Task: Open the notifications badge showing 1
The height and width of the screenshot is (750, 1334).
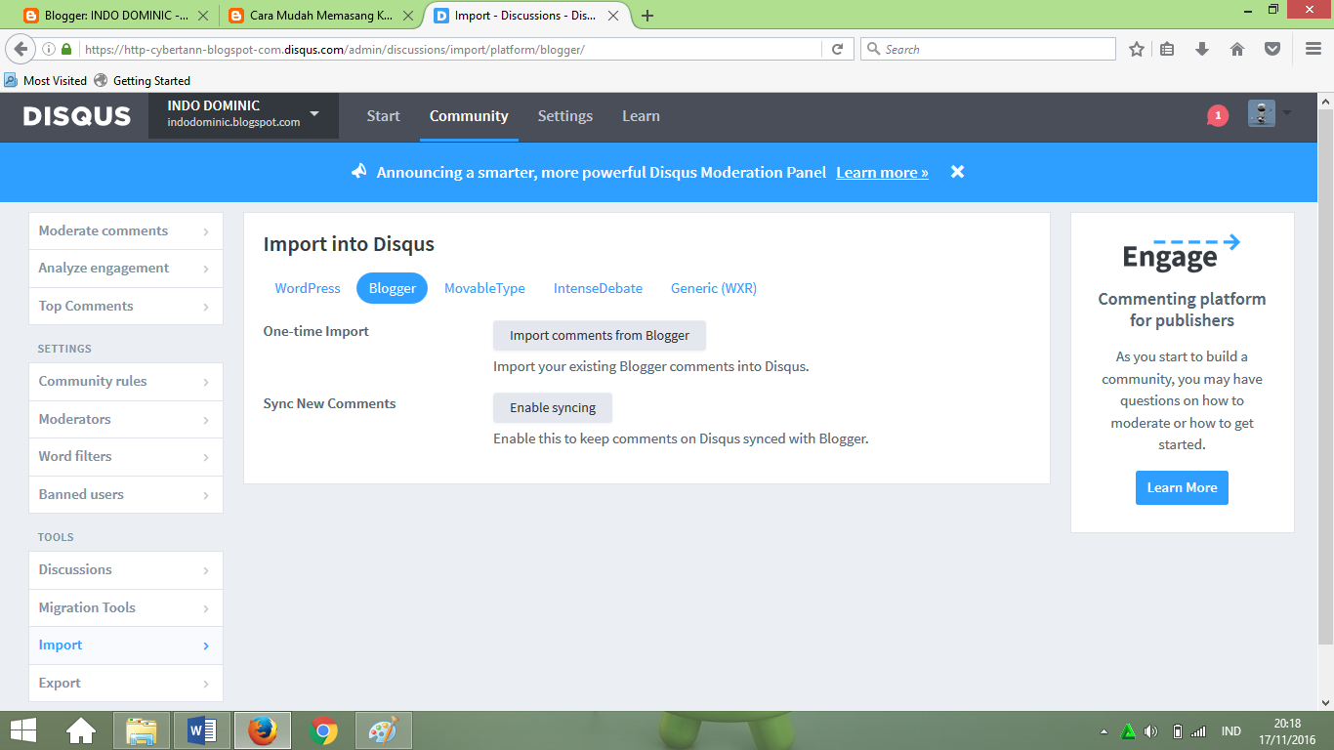Action: click(1217, 115)
